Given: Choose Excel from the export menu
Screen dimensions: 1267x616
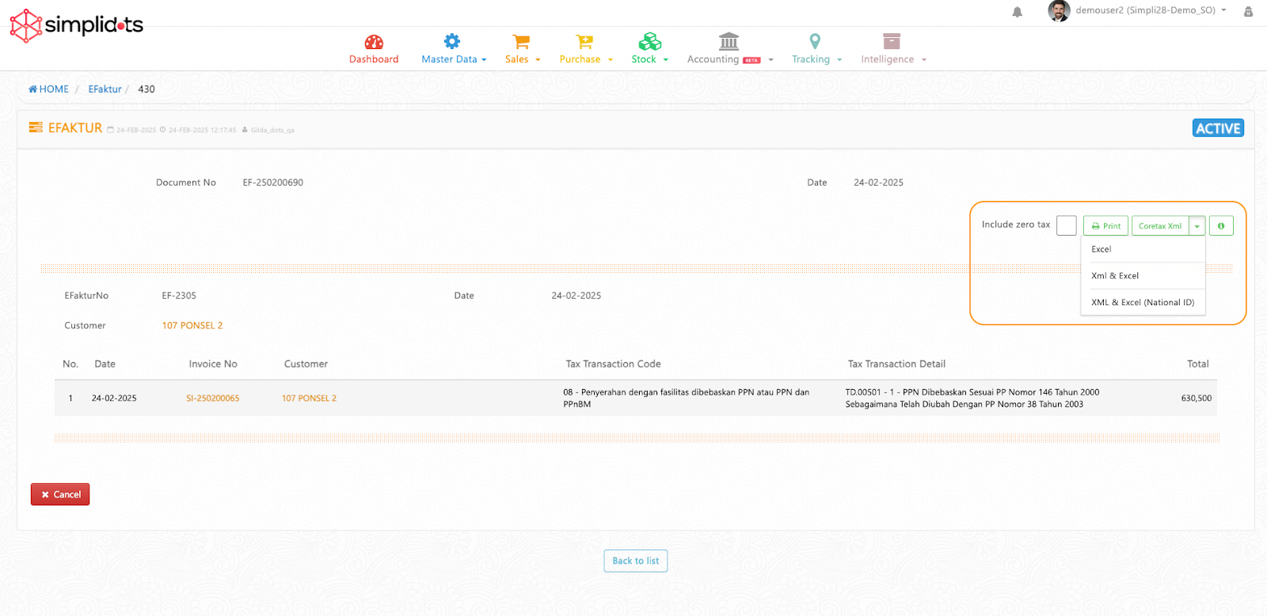Looking at the screenshot, I should (x=1101, y=249).
